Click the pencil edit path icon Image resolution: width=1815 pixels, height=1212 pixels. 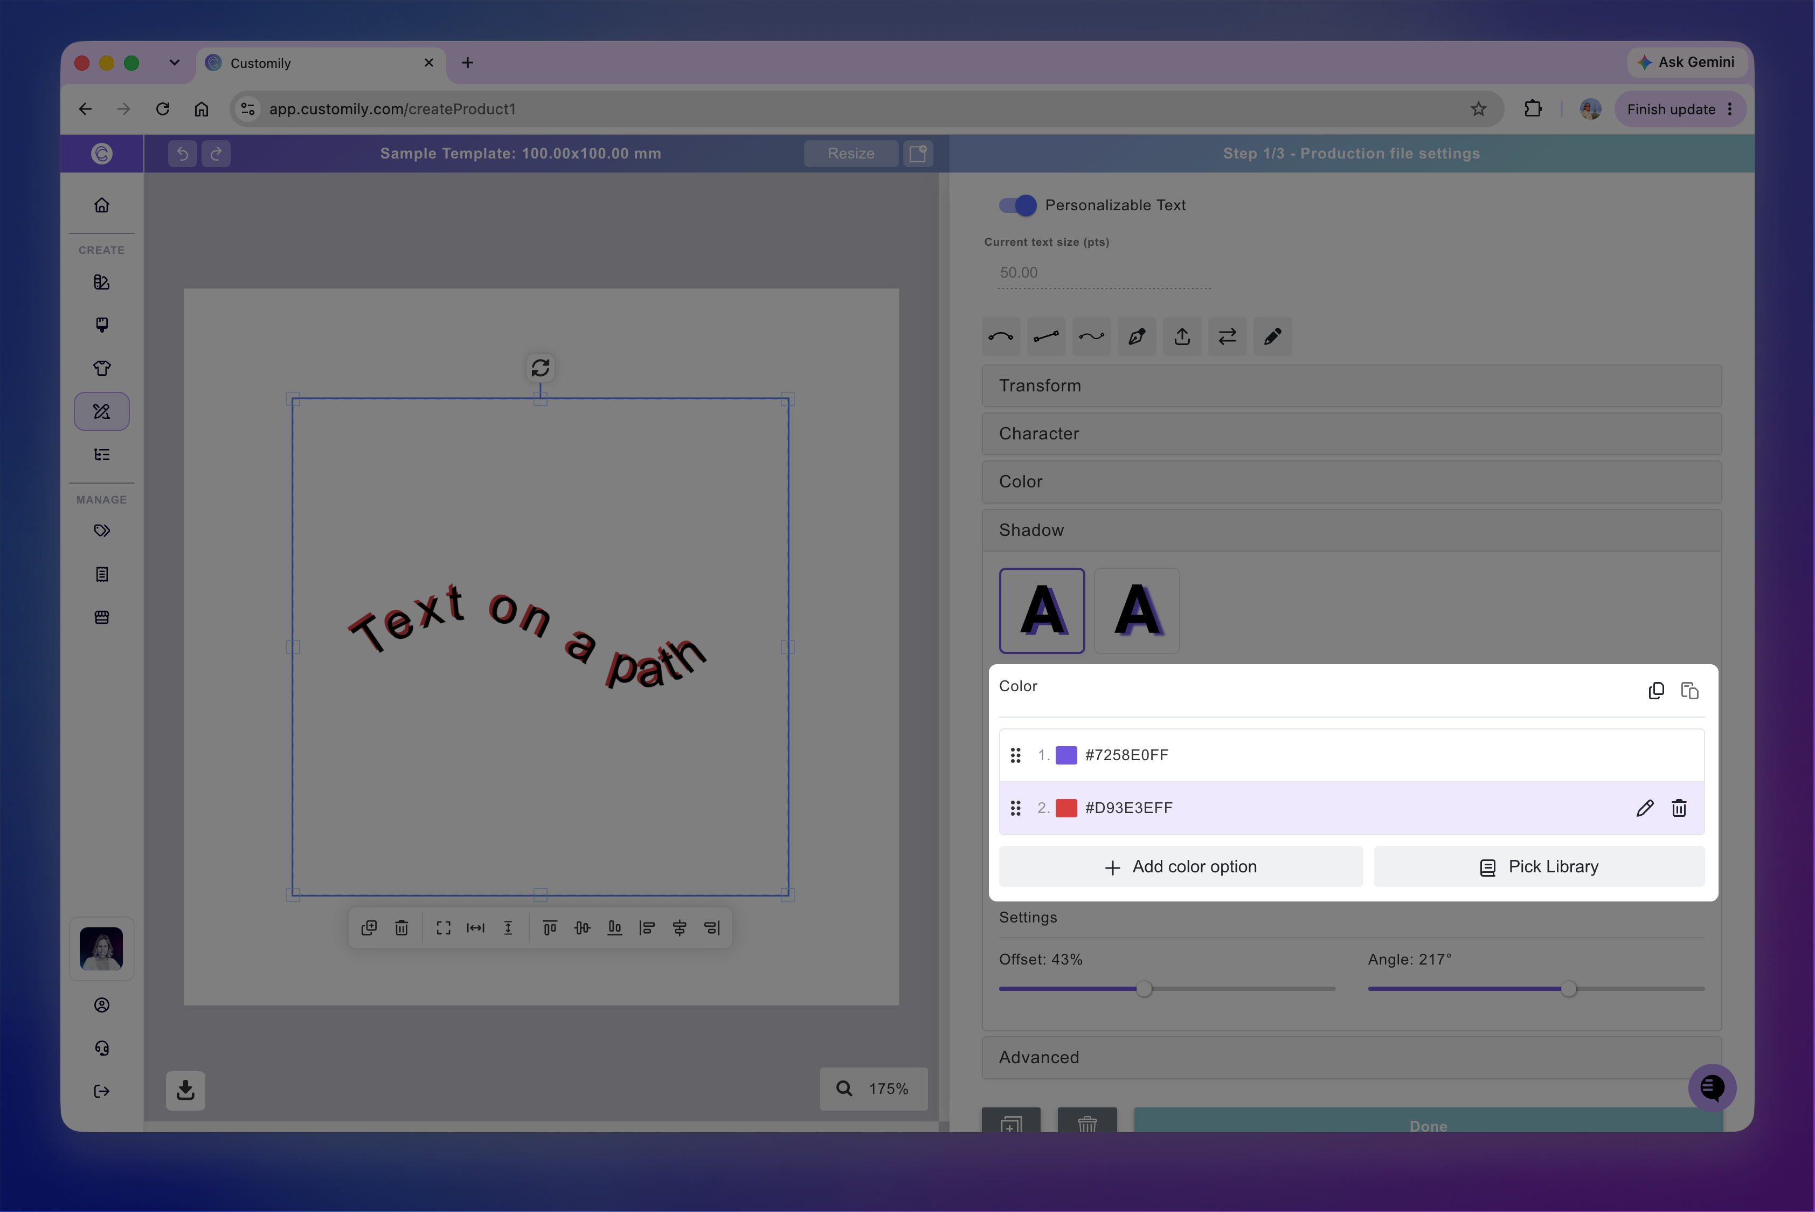tap(1272, 336)
